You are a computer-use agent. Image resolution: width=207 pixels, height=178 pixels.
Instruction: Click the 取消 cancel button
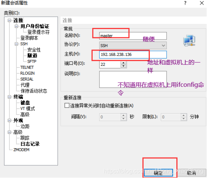[x=191, y=173]
